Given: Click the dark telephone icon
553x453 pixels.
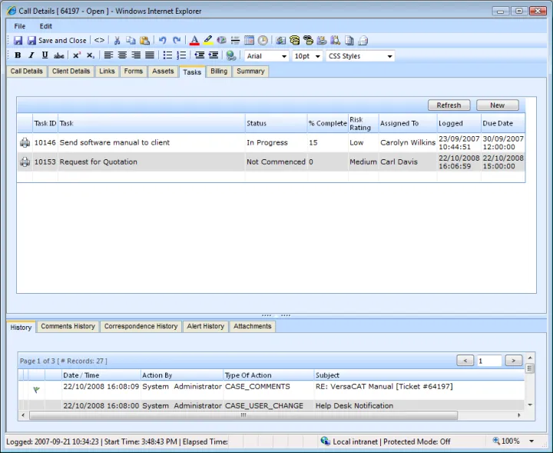Looking at the screenshot, I should point(308,41).
